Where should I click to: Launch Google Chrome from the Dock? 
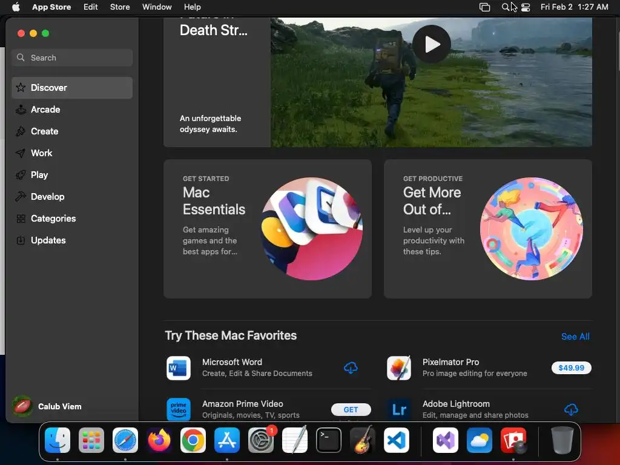pyautogui.click(x=193, y=440)
